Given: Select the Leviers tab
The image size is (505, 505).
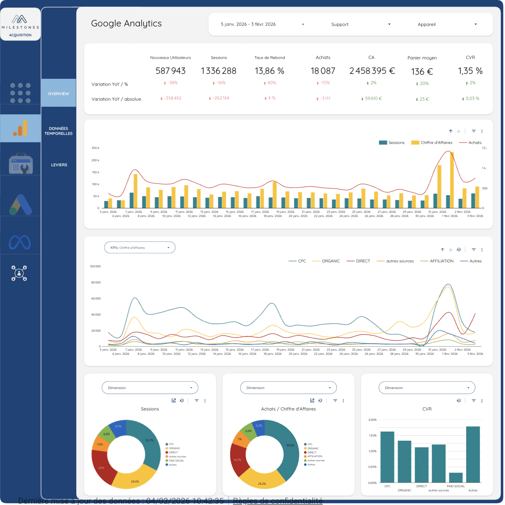Looking at the screenshot, I should (59, 164).
